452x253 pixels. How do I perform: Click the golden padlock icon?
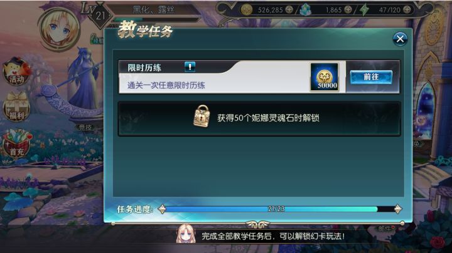202,116
